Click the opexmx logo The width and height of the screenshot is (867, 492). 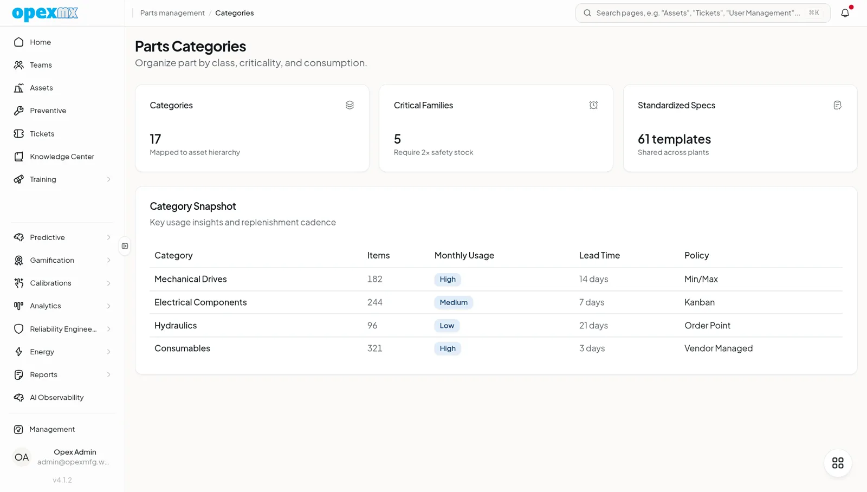[x=45, y=13]
